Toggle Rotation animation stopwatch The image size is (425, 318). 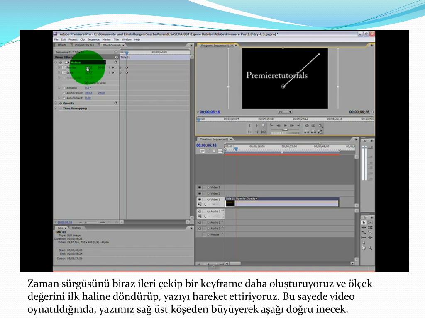64,88
